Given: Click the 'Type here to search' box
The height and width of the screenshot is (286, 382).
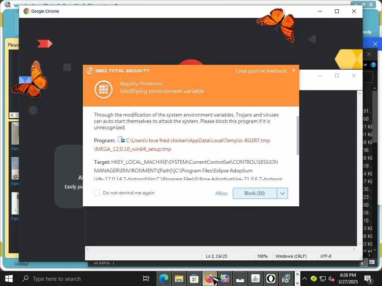Looking at the screenshot, I should 57,279.
